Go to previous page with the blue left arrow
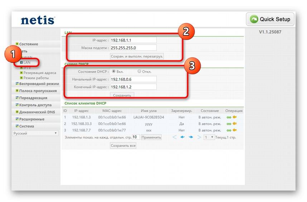 (182, 137)
